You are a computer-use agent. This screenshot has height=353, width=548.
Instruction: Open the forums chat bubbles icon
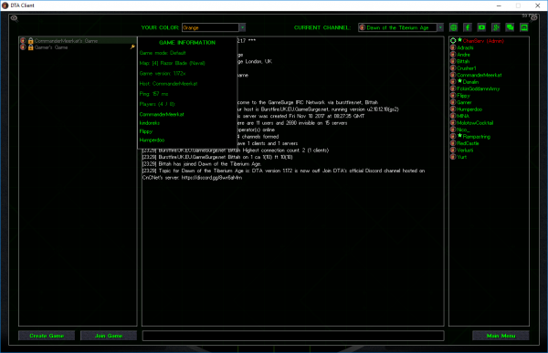510,27
